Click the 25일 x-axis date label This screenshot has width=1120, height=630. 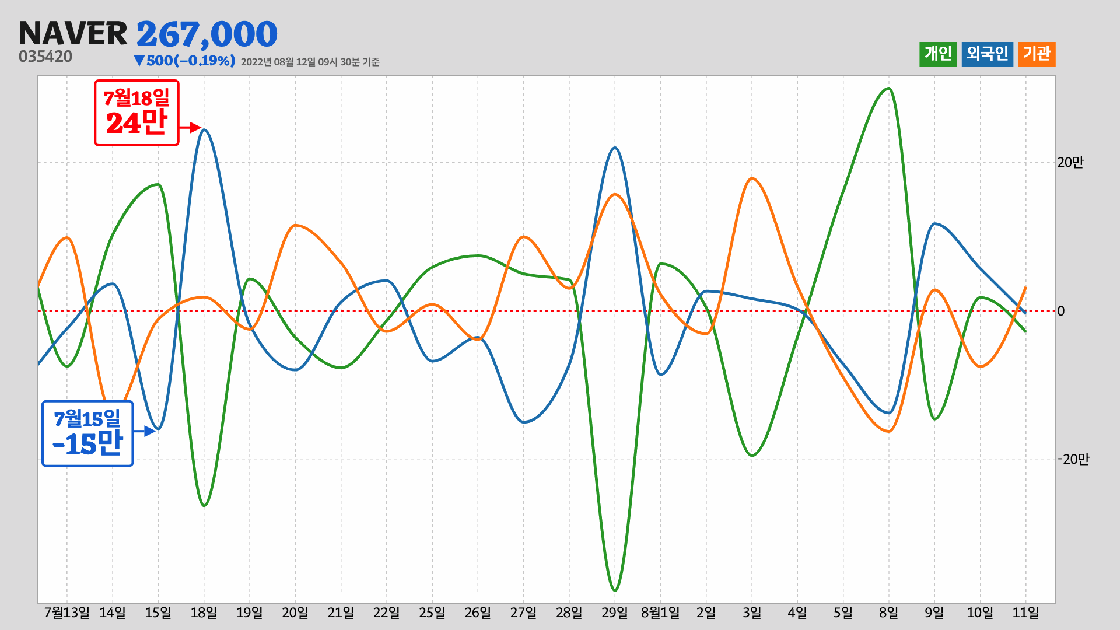[432, 613]
